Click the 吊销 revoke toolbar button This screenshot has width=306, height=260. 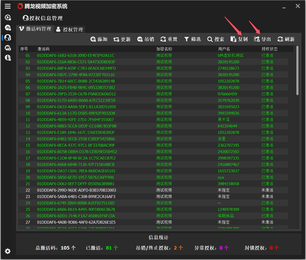146,39
